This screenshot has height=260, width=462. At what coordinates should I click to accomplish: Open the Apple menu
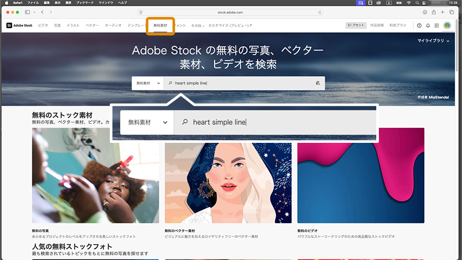point(7,3)
